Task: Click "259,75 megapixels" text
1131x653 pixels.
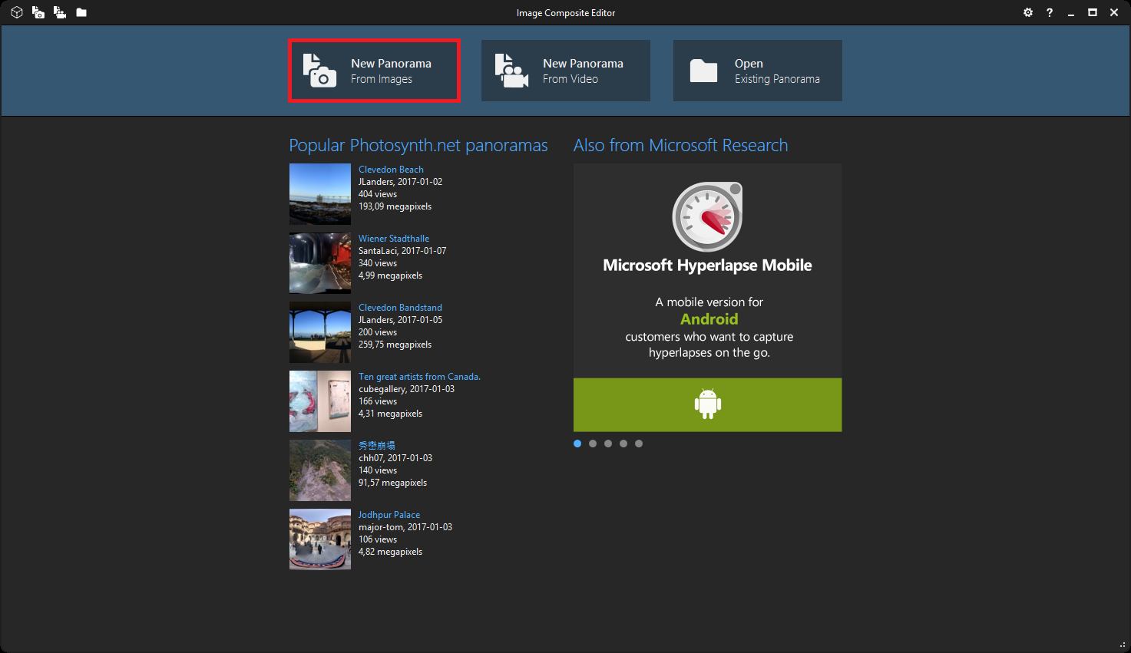Action: 395,345
